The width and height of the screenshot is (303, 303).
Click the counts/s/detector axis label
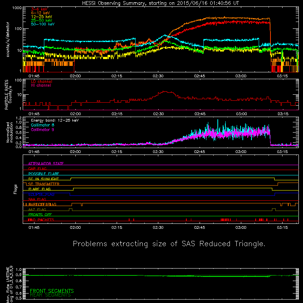pyautogui.click(x=8, y=39)
